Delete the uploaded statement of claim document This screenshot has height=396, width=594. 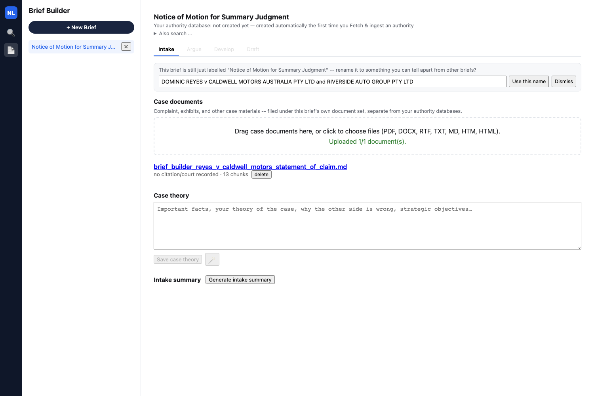click(261, 175)
